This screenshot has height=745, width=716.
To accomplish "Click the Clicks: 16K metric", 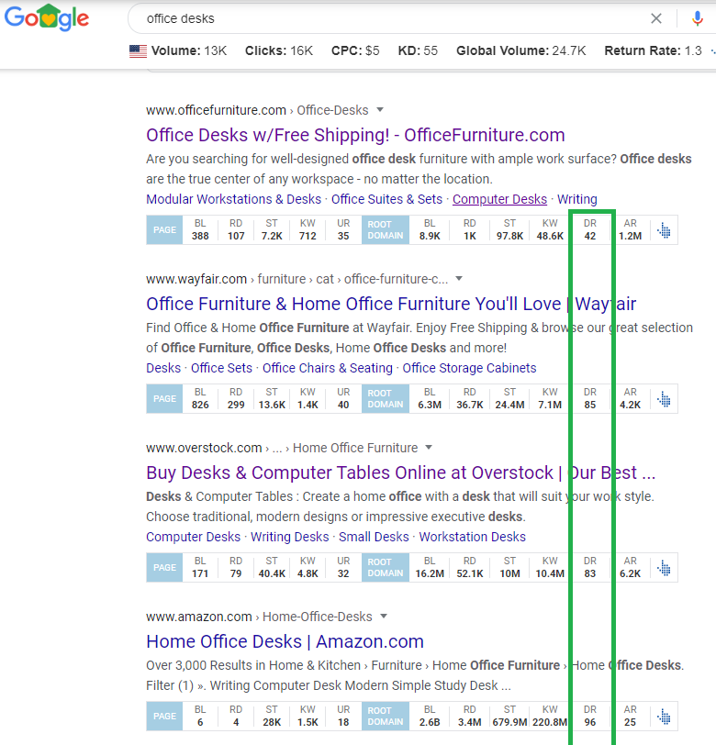I will click(279, 50).
